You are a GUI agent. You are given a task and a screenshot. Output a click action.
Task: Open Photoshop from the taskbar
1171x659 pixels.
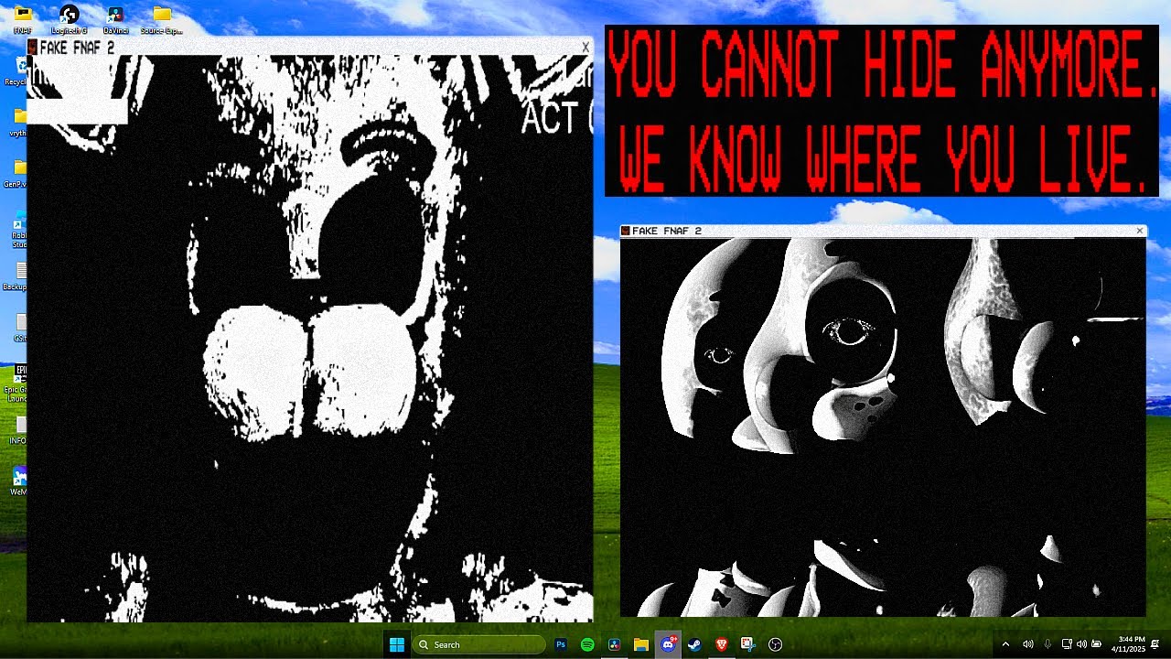click(x=561, y=644)
